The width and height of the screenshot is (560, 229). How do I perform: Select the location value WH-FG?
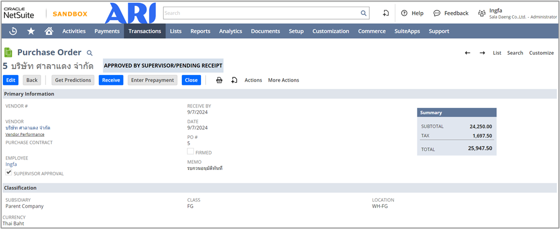(380, 206)
